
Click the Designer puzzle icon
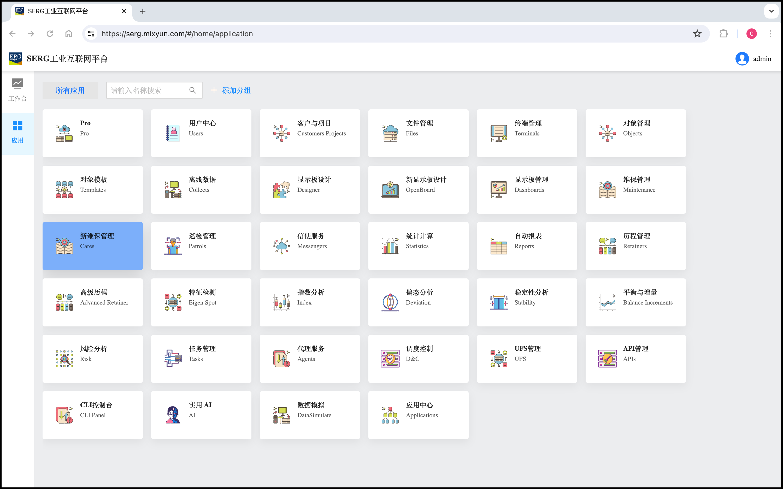point(281,189)
